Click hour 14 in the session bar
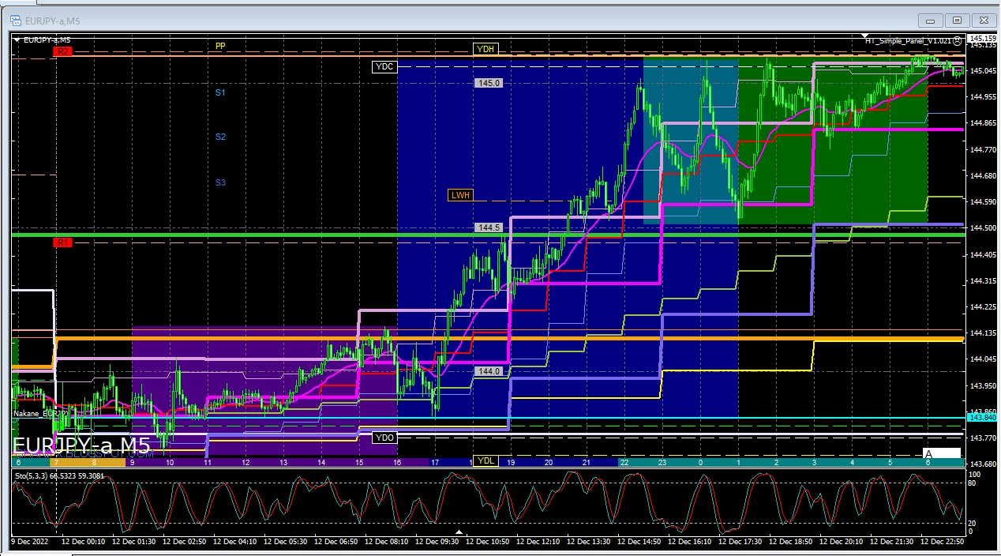 pos(321,462)
